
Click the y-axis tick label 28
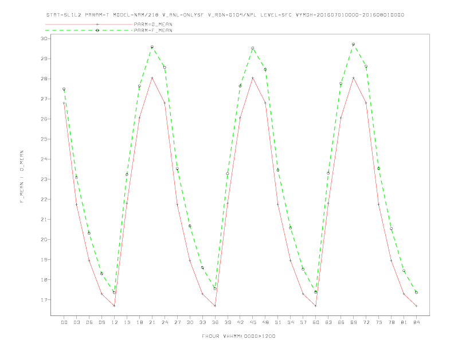click(x=44, y=79)
